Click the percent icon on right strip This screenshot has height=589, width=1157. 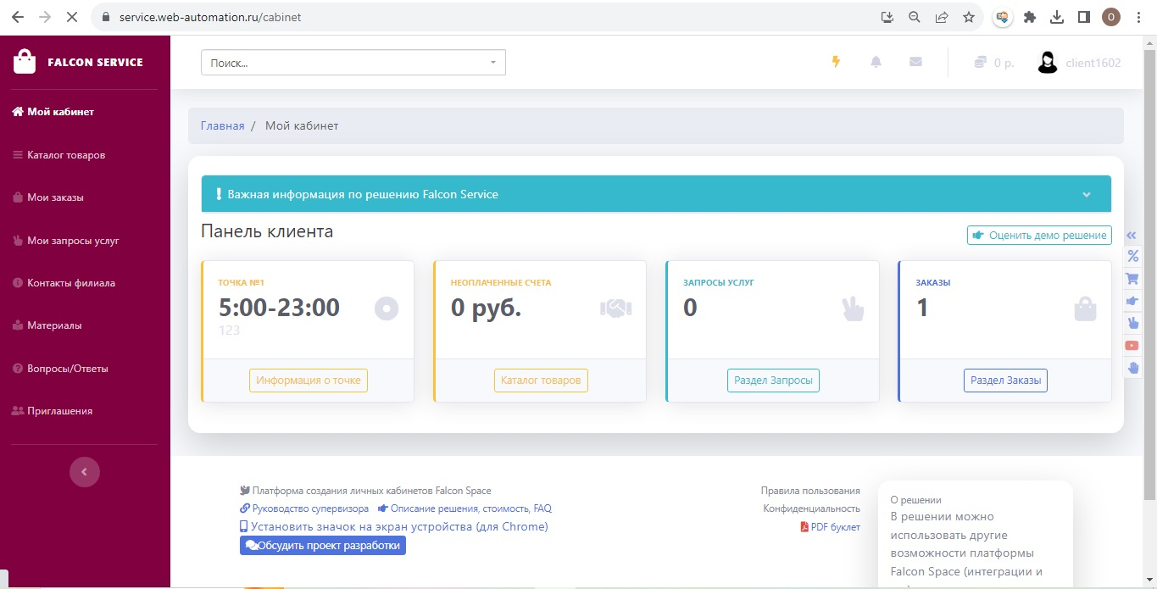pos(1132,256)
